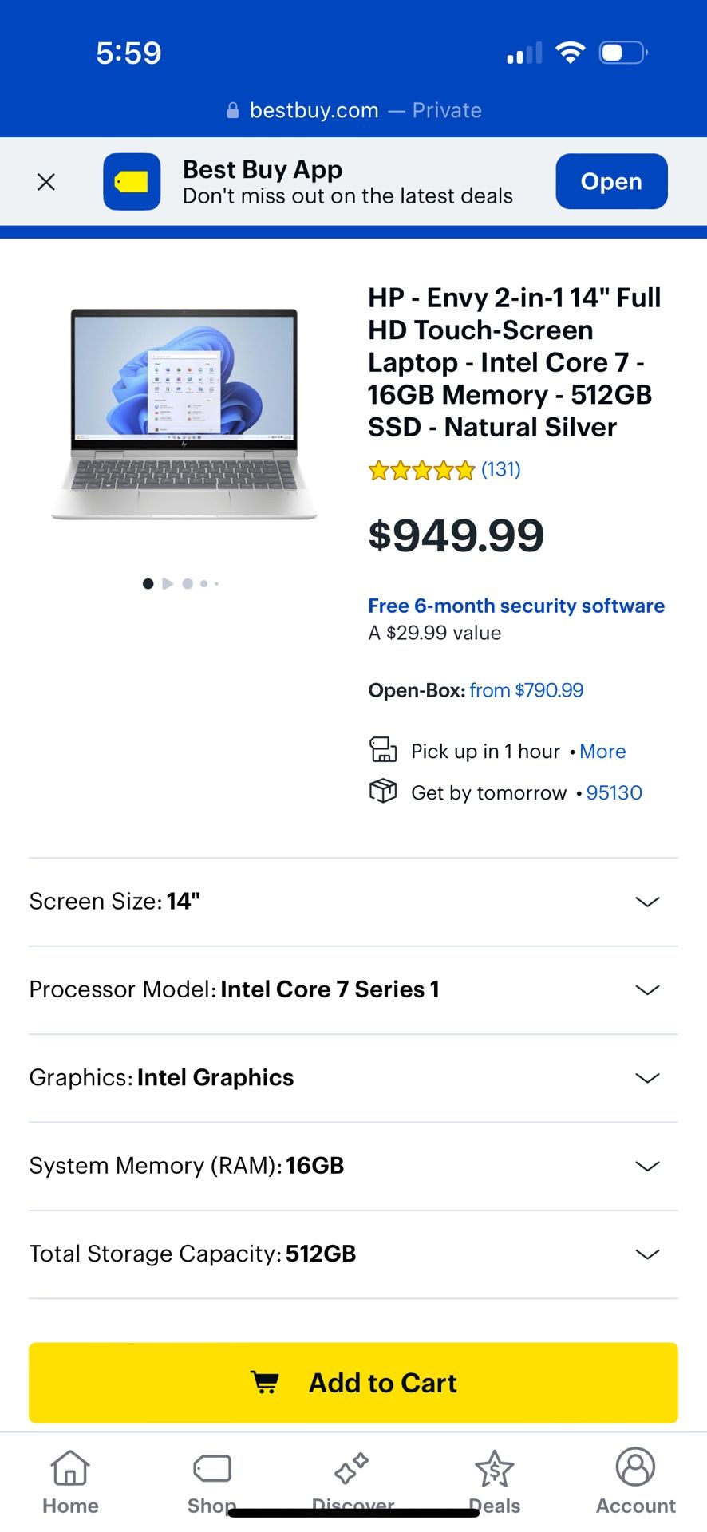
Task: Tap the store pickup icon
Action: pos(383,751)
